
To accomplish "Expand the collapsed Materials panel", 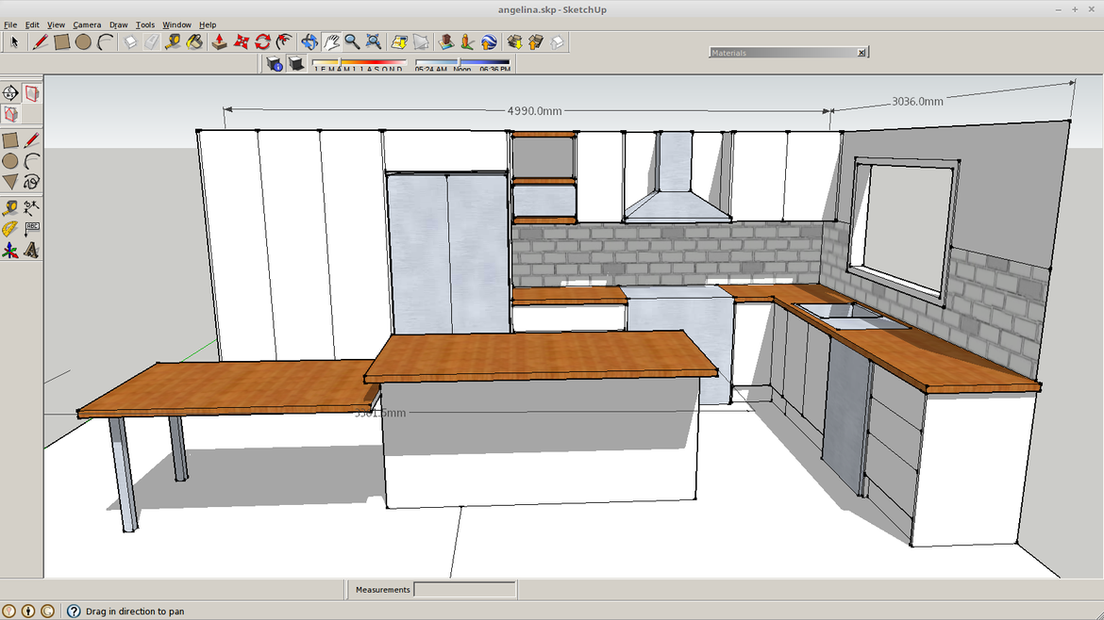I will coord(782,53).
